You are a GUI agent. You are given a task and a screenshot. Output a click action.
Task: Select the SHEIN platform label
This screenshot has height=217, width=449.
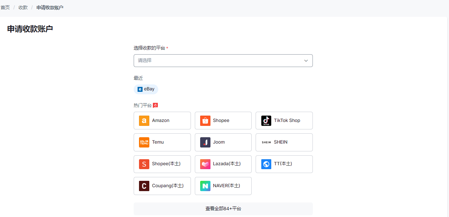(x=281, y=142)
